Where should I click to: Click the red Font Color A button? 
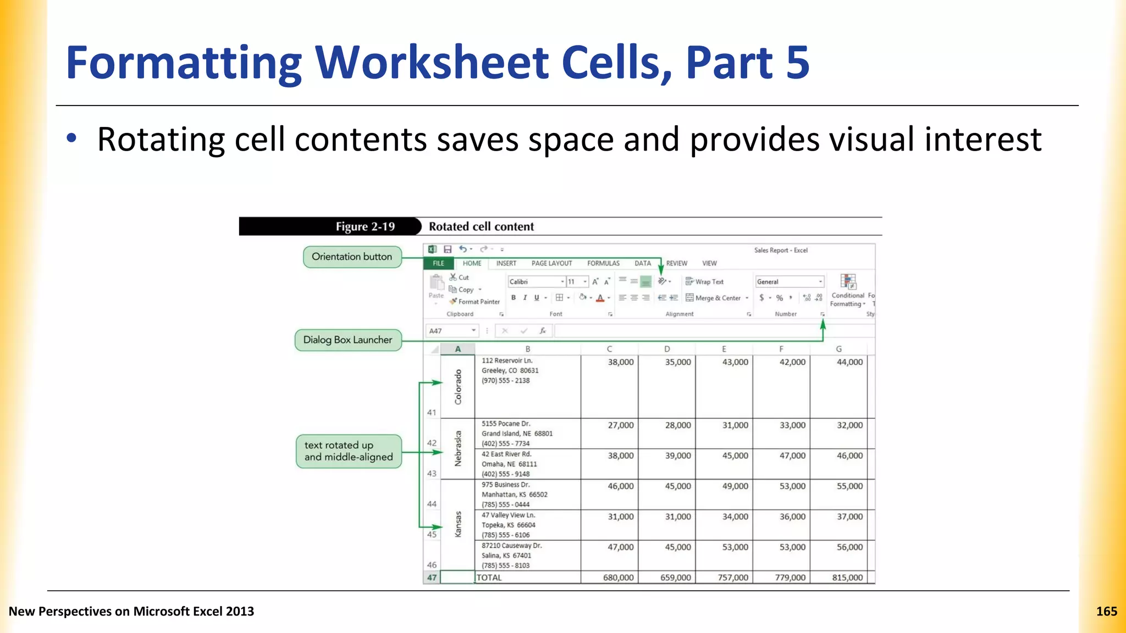click(x=600, y=298)
